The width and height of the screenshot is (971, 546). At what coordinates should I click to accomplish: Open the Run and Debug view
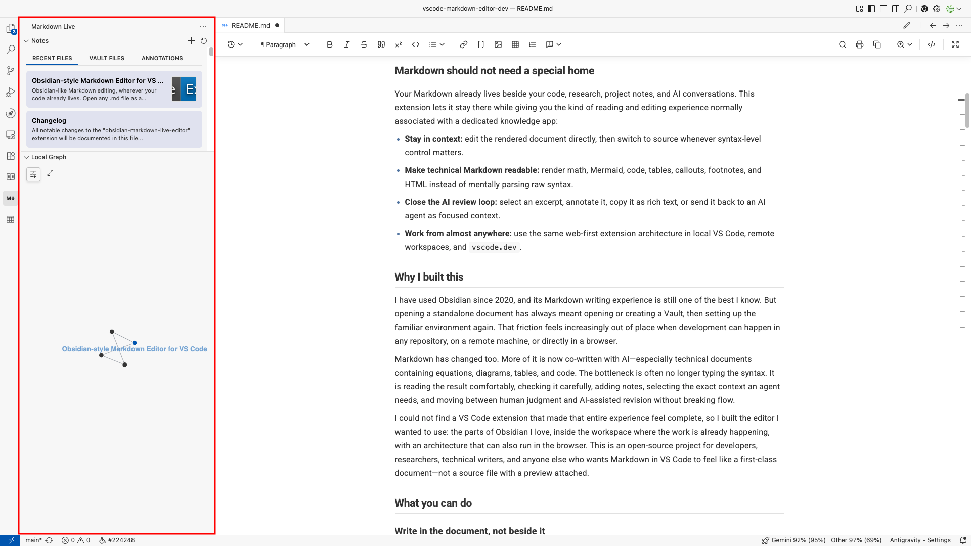pos(11,92)
